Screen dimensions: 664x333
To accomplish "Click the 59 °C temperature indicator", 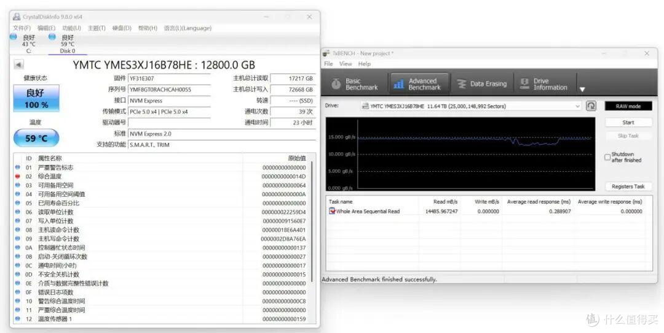I will click(36, 138).
